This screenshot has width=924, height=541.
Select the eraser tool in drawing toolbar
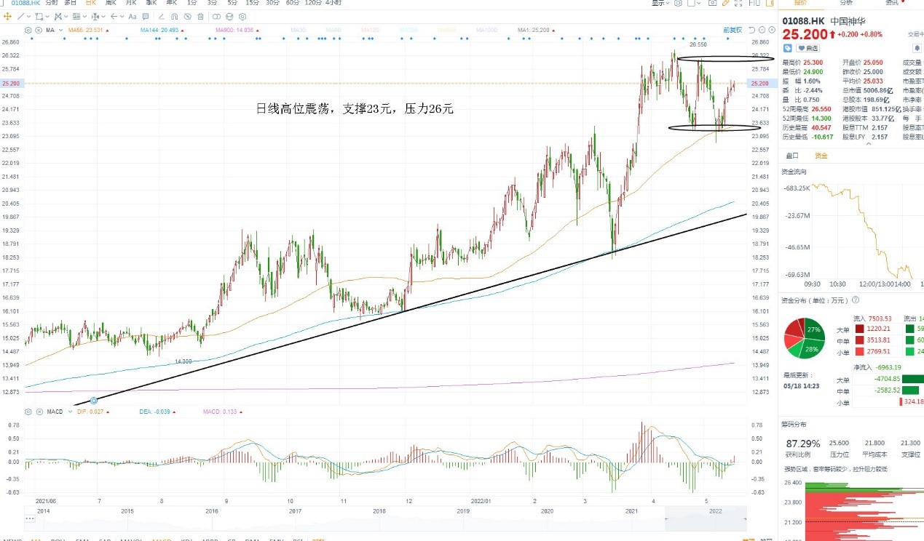click(x=162, y=16)
